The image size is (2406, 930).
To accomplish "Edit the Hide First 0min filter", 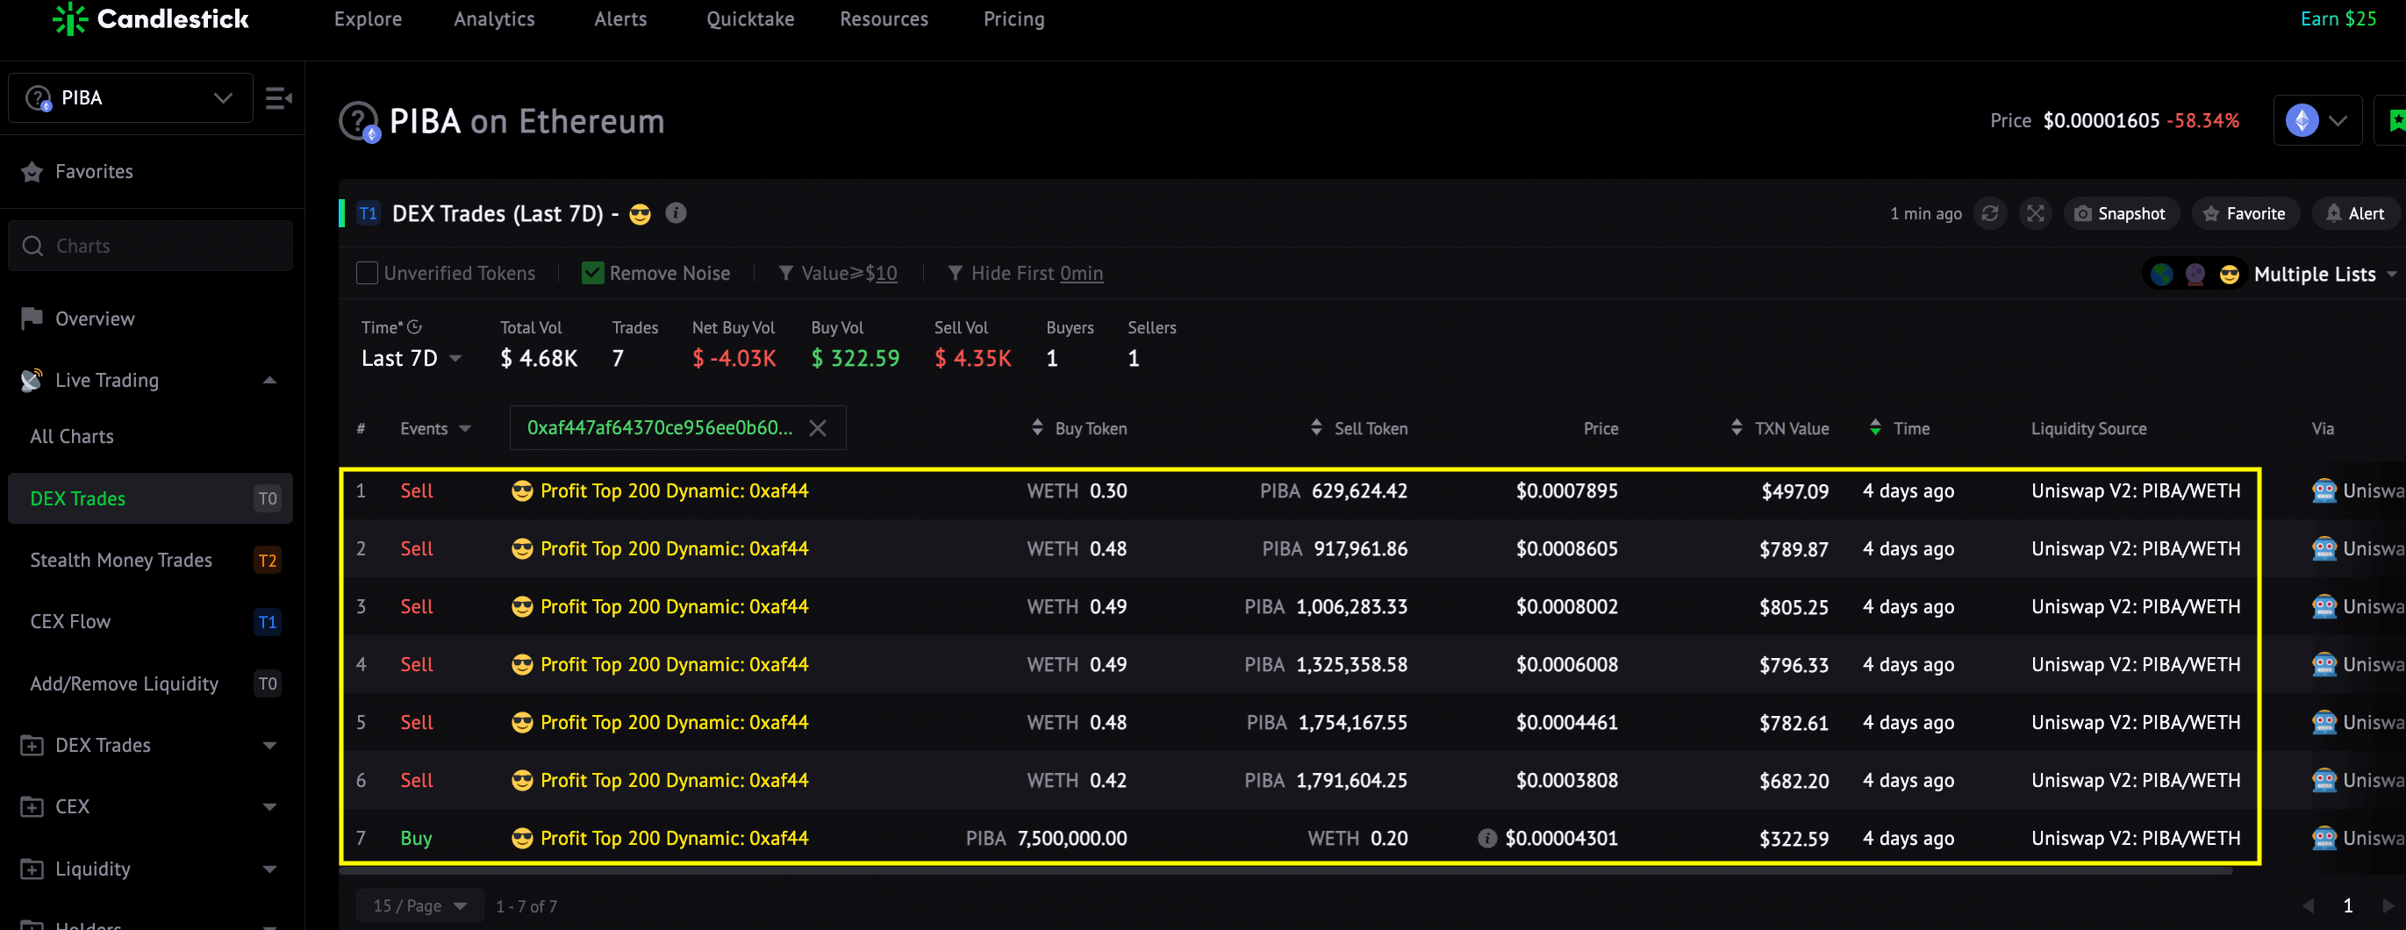I will coord(1025,274).
